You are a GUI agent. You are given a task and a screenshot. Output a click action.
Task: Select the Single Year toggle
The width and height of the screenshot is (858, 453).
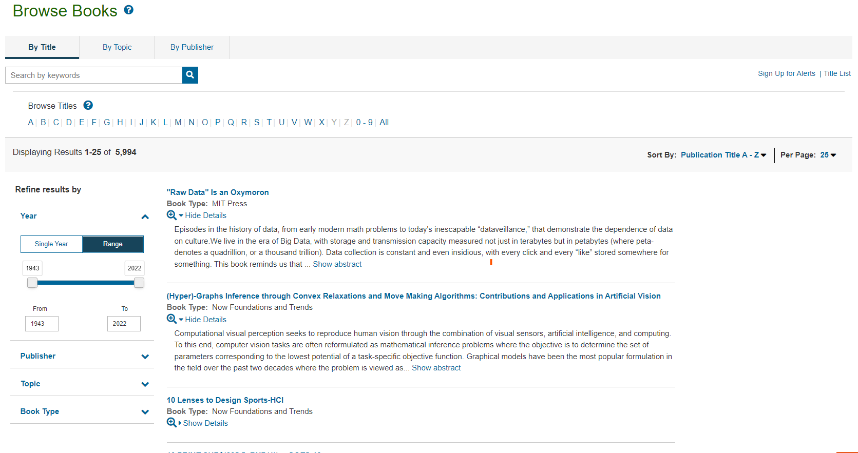pyautogui.click(x=51, y=244)
